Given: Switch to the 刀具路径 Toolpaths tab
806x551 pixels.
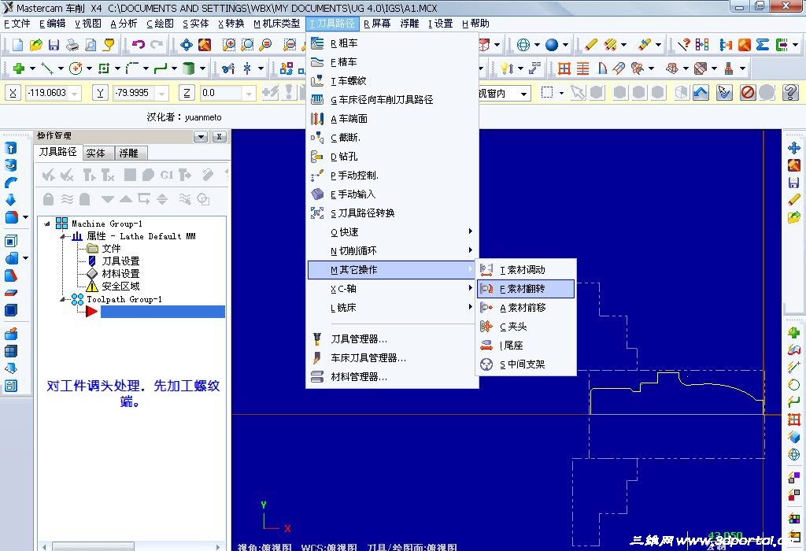Looking at the screenshot, I should pos(57,152).
